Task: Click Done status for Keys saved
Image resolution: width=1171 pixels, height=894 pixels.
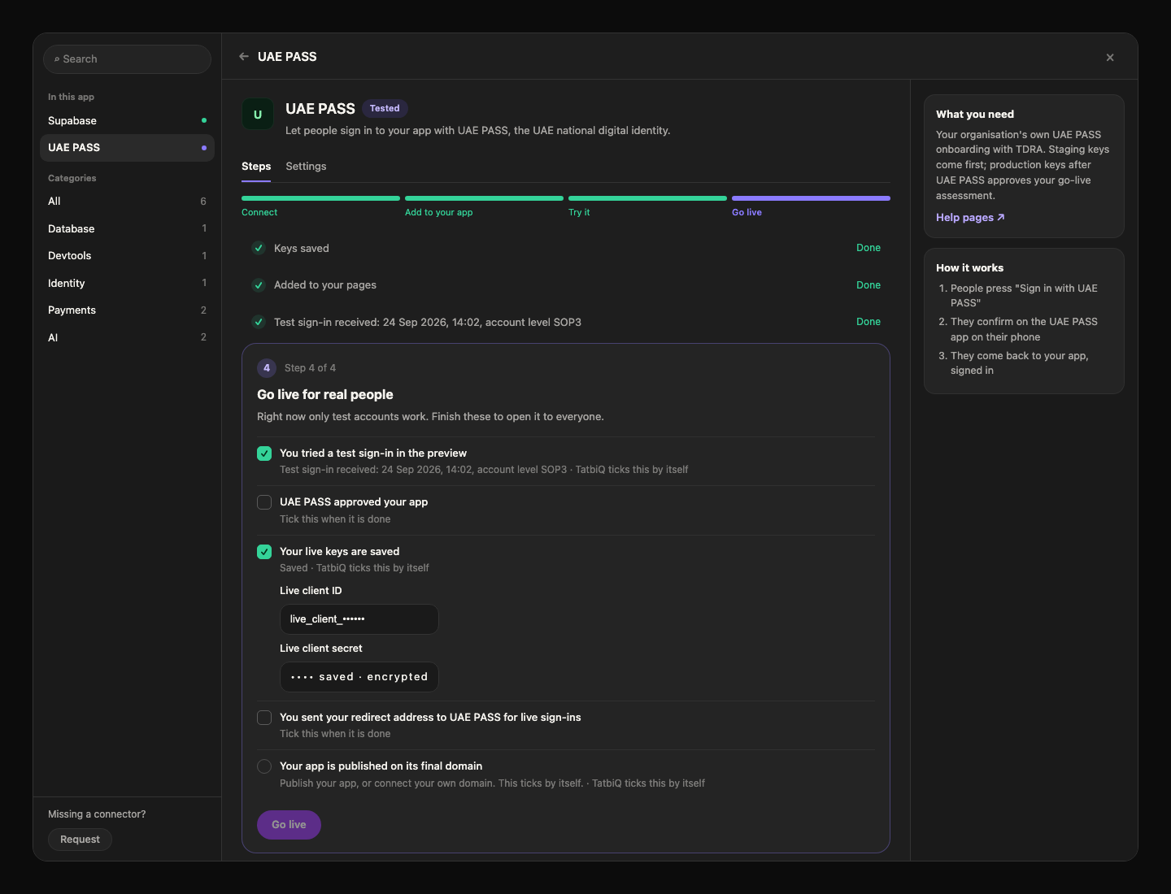Action: point(868,248)
